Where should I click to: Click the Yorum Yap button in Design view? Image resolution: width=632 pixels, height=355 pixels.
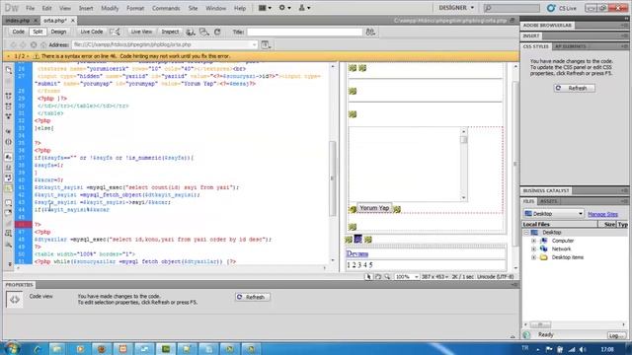click(374, 208)
